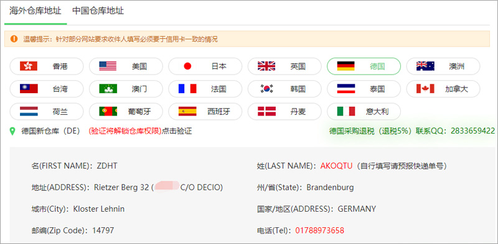Click the red AKOQTU last name
The image size is (498, 244).
(x=336, y=166)
